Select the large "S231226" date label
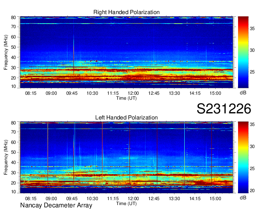 click(224, 108)
